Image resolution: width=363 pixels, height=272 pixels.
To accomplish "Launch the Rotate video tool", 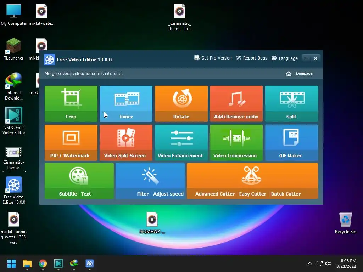I will click(x=181, y=104).
